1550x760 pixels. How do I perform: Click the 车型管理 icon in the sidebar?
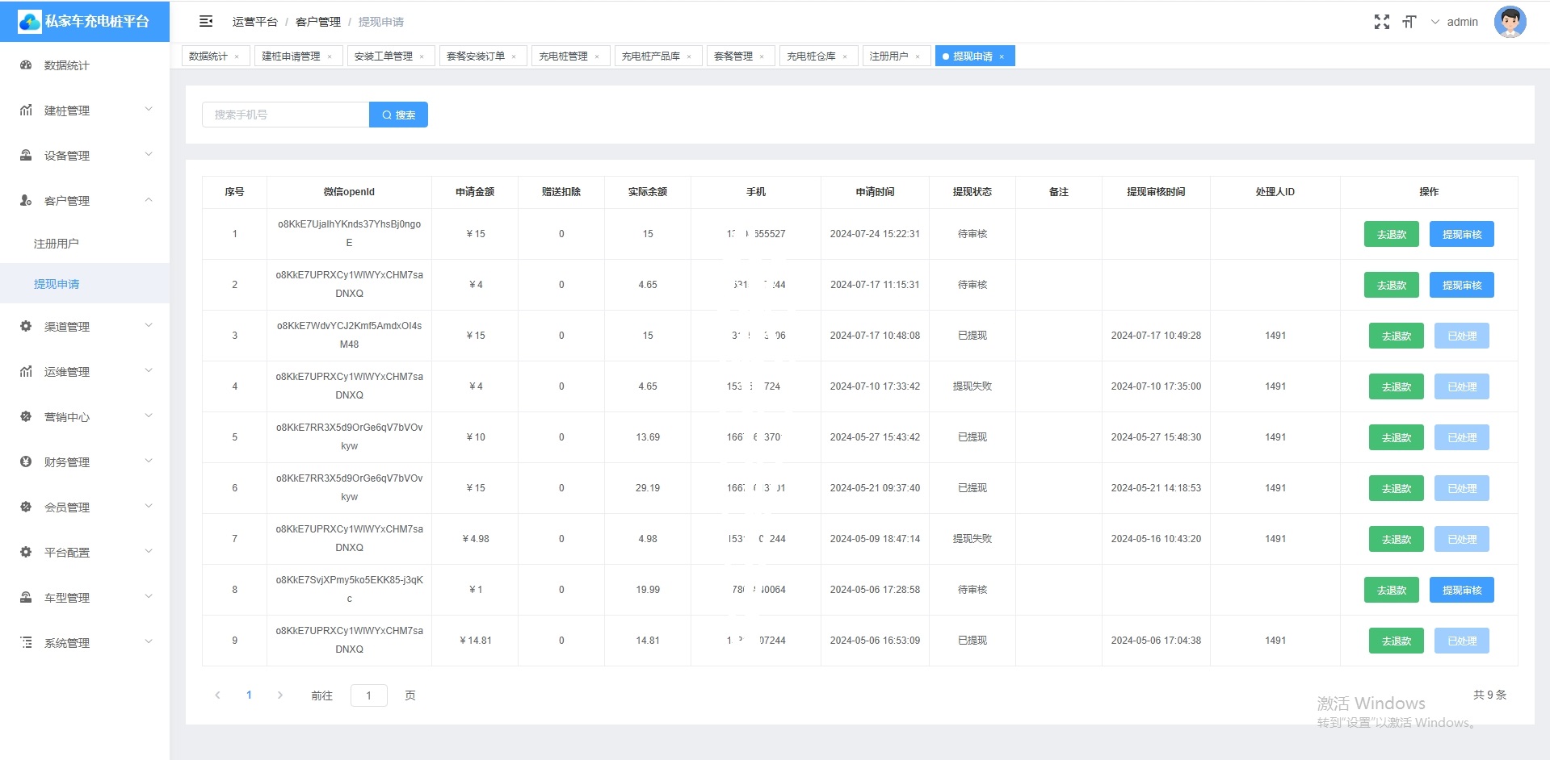click(x=26, y=598)
